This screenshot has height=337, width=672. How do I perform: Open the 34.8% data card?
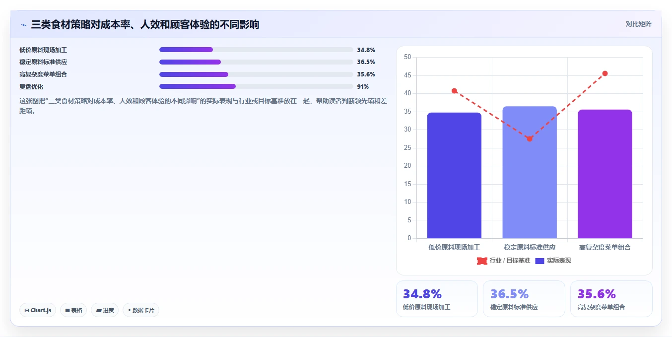(x=437, y=299)
